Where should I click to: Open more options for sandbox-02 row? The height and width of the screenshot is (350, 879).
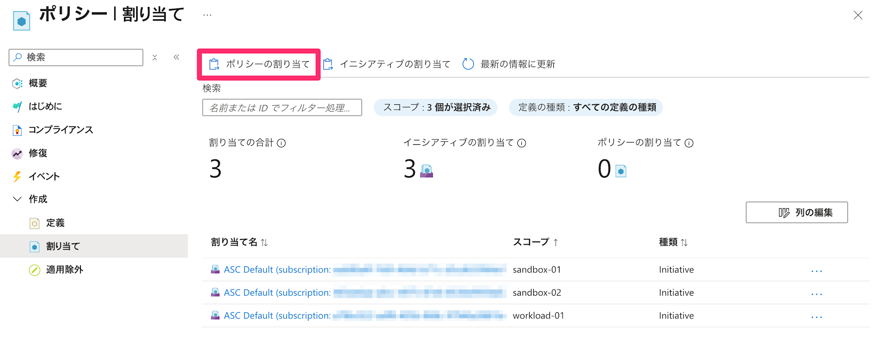817,294
